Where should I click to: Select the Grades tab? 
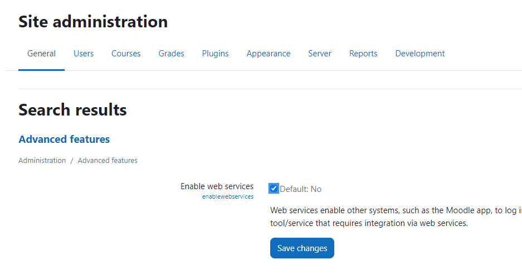point(171,54)
